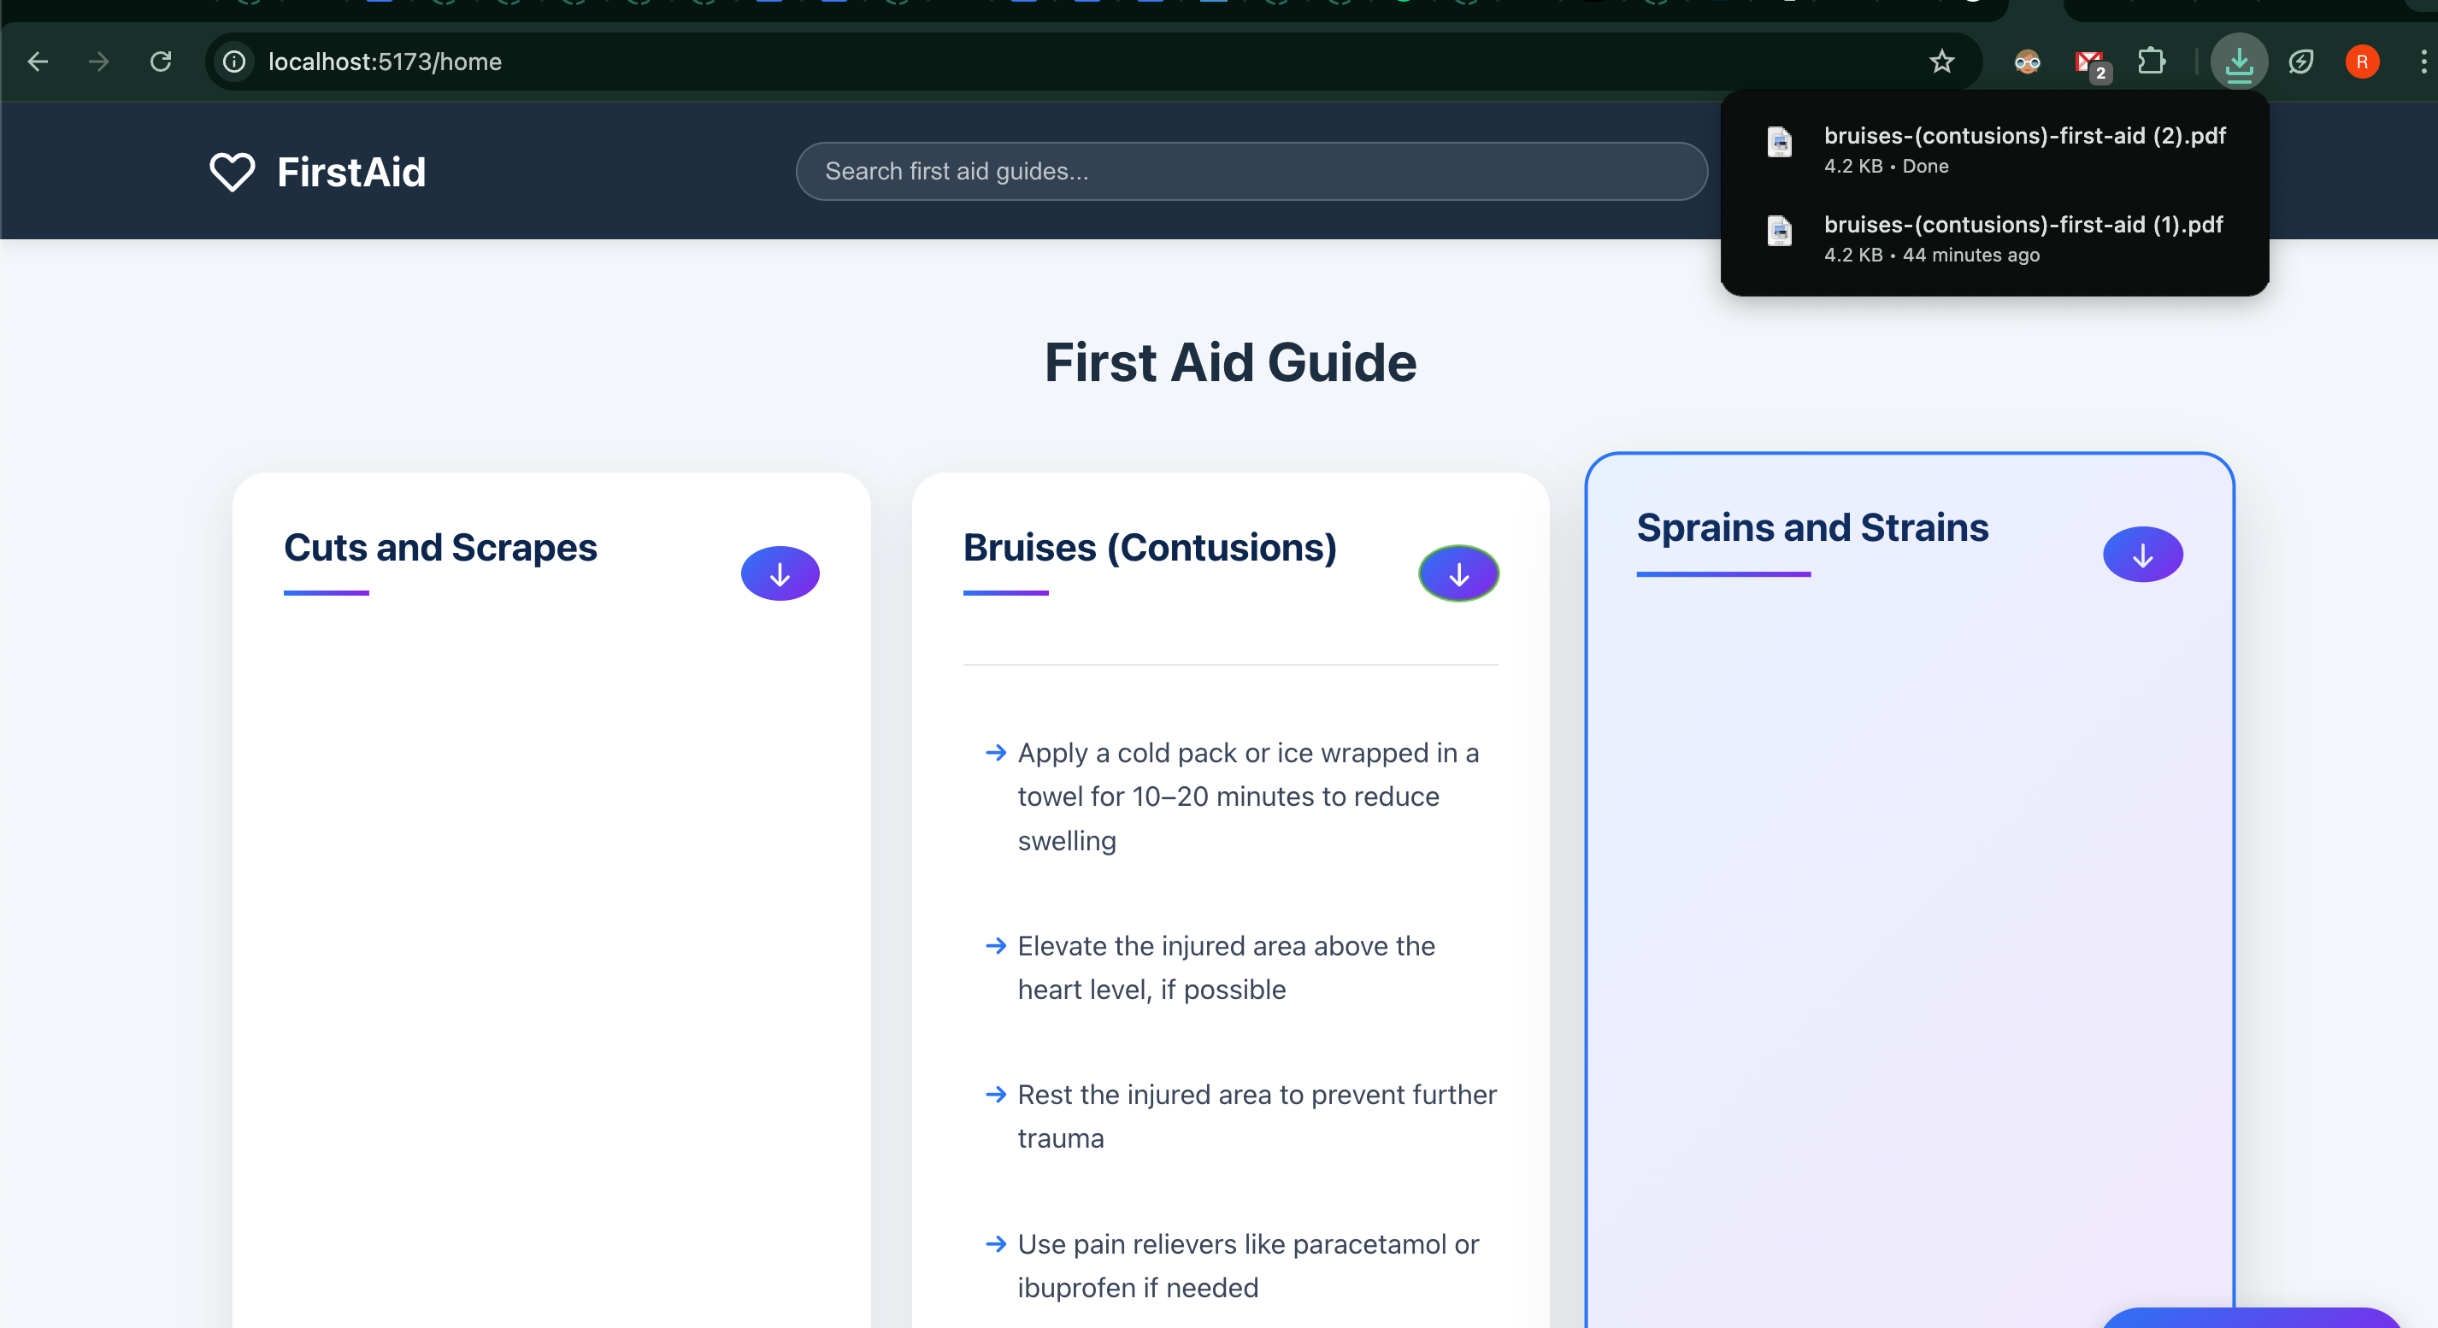View site information icon in address bar
The image size is (2438, 1328).
click(x=233, y=62)
